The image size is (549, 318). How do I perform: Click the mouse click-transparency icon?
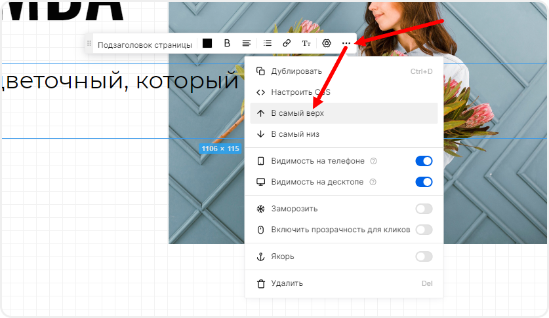pyautogui.click(x=260, y=230)
